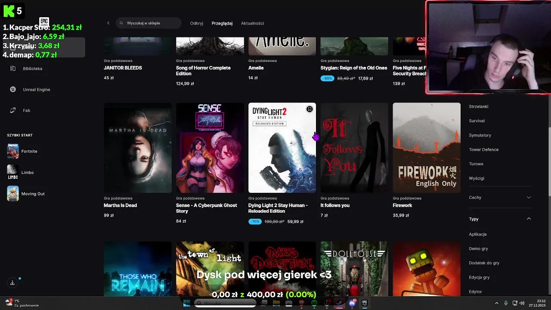Open the Biblioteka library icon in sidebar
This screenshot has width=551, height=310.
[x=13, y=68]
